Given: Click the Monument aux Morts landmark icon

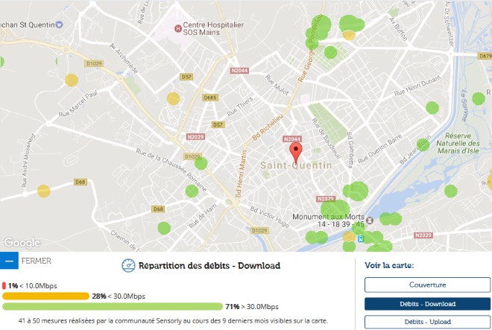Looking at the screenshot, I should point(370,220).
